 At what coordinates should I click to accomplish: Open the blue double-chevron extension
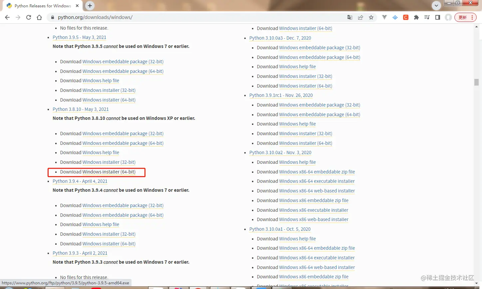click(395, 17)
